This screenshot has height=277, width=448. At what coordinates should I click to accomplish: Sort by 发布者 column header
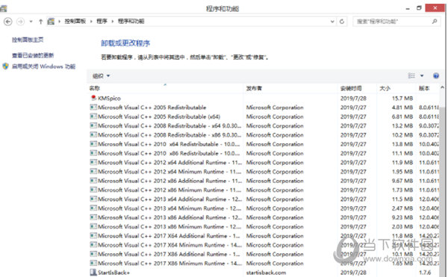point(254,88)
